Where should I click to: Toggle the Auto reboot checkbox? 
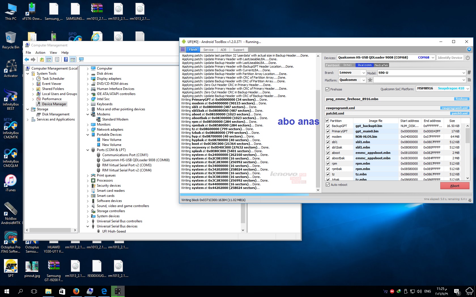328,185
